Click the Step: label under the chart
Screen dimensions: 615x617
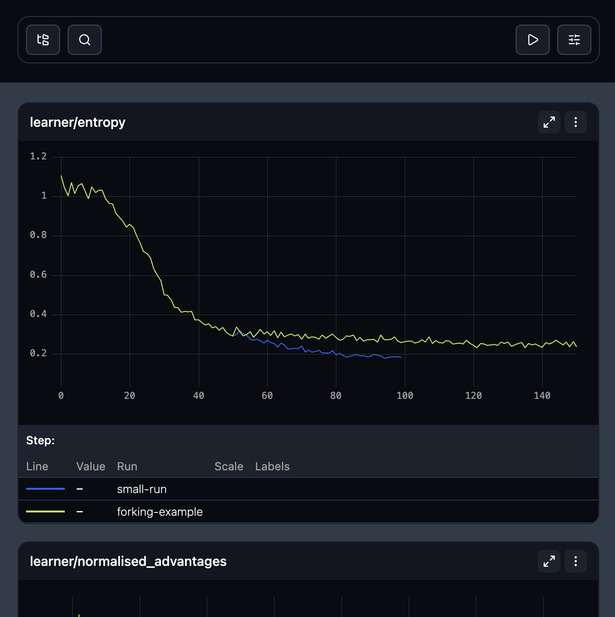[x=41, y=441]
